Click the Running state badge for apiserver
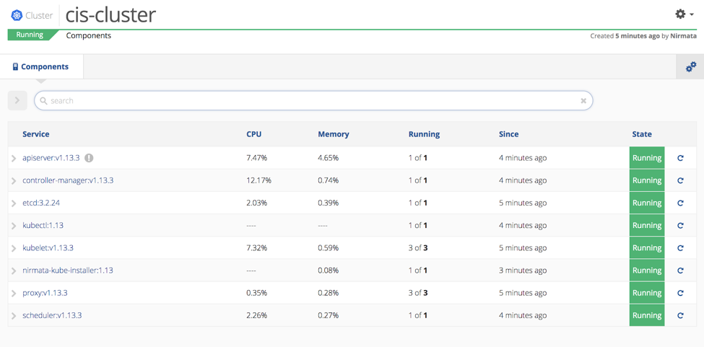The image size is (704, 347). point(647,158)
